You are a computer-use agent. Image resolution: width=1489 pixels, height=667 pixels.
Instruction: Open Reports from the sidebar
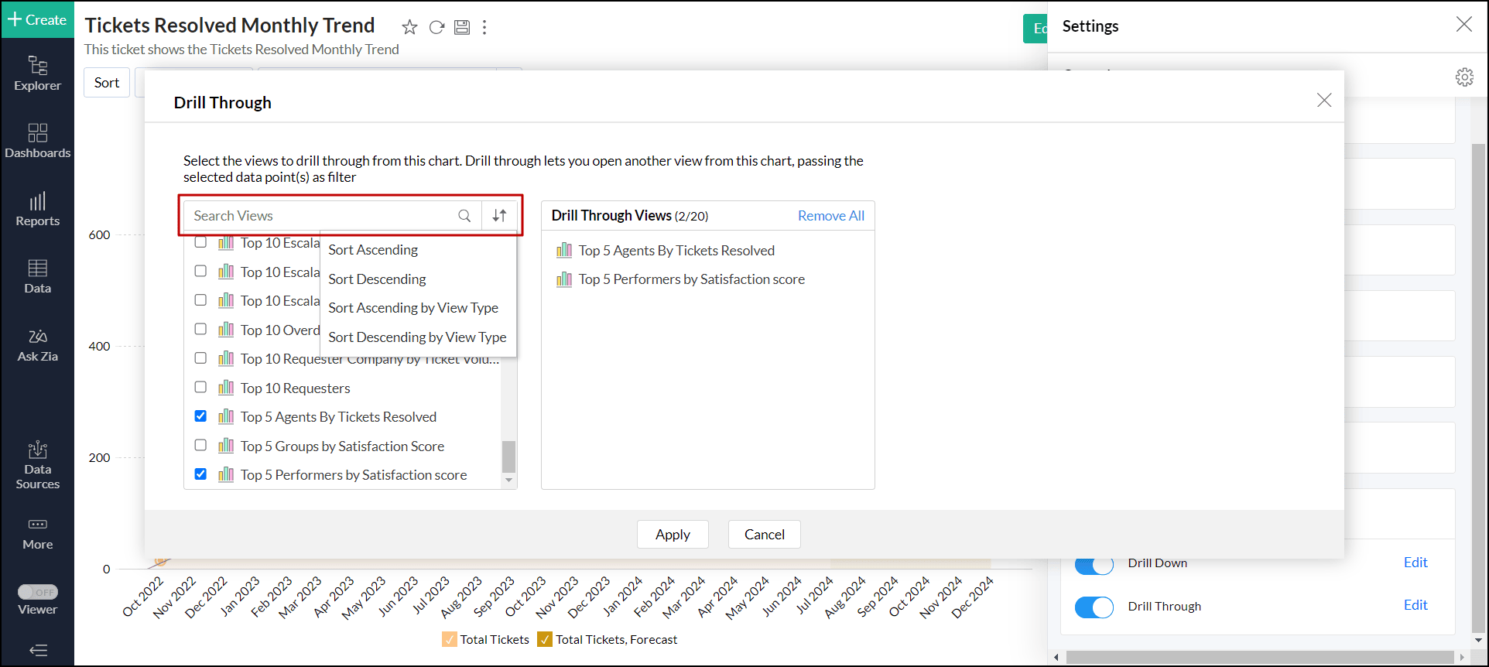pyautogui.click(x=37, y=209)
